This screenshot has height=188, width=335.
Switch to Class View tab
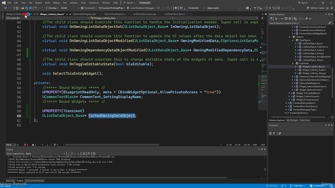[305, 121]
